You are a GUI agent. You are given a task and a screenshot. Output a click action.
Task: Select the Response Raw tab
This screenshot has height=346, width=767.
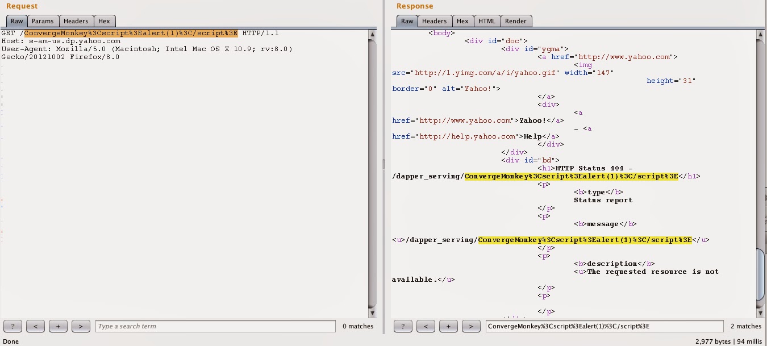407,21
